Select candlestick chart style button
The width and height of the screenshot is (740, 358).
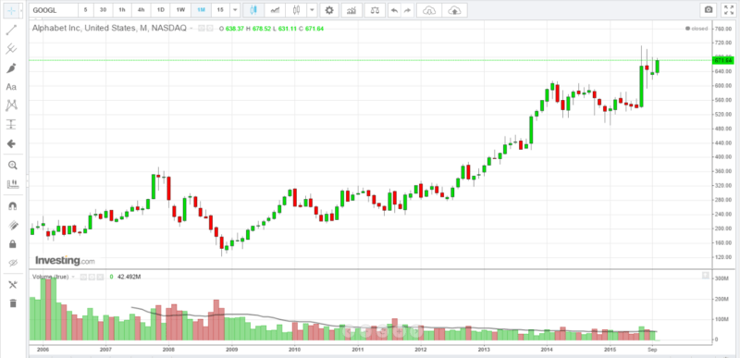253,10
